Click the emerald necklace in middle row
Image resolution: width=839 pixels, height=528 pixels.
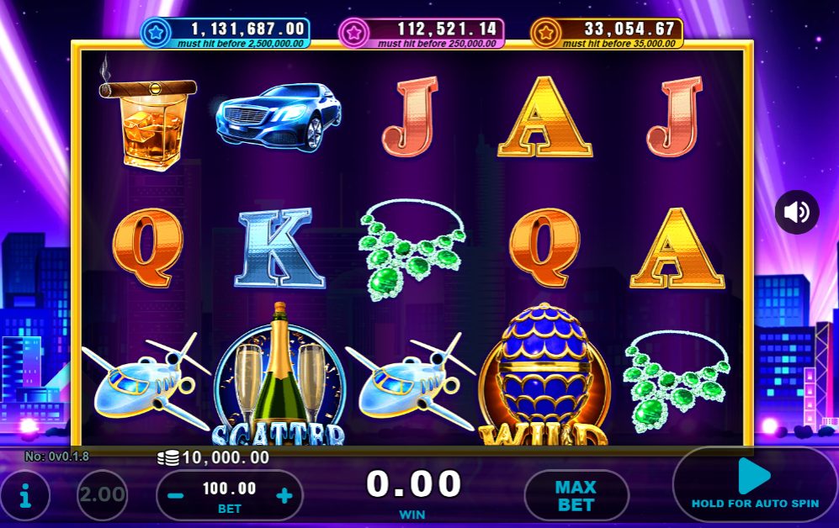click(412, 250)
